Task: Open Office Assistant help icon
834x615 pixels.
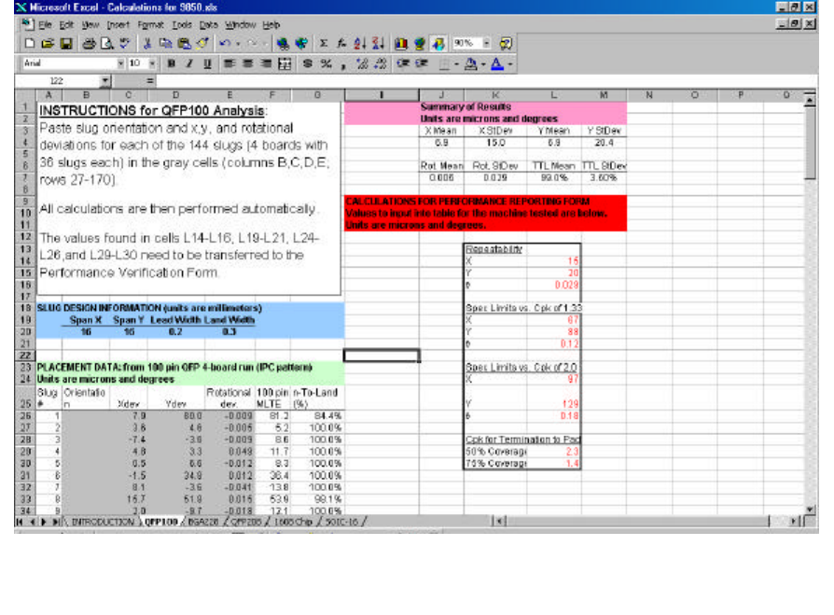Action: (x=506, y=44)
